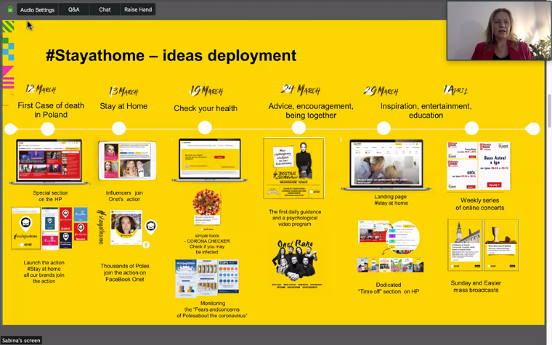Click the "Sunday and Easter mass broadcasts" caption

tap(476, 287)
